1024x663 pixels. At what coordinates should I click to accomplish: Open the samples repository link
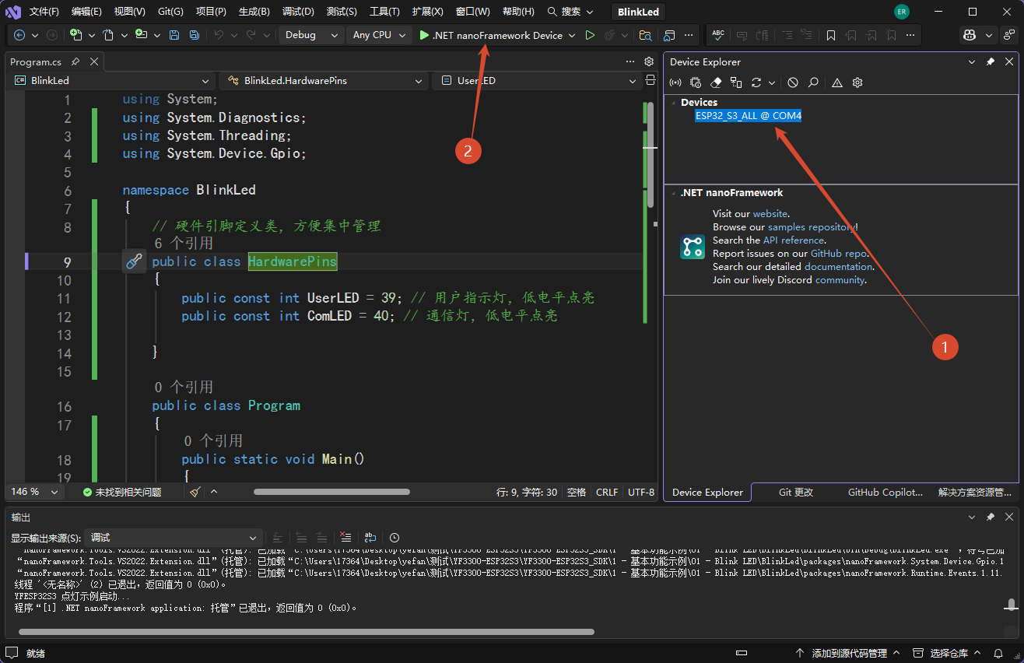tap(812, 227)
